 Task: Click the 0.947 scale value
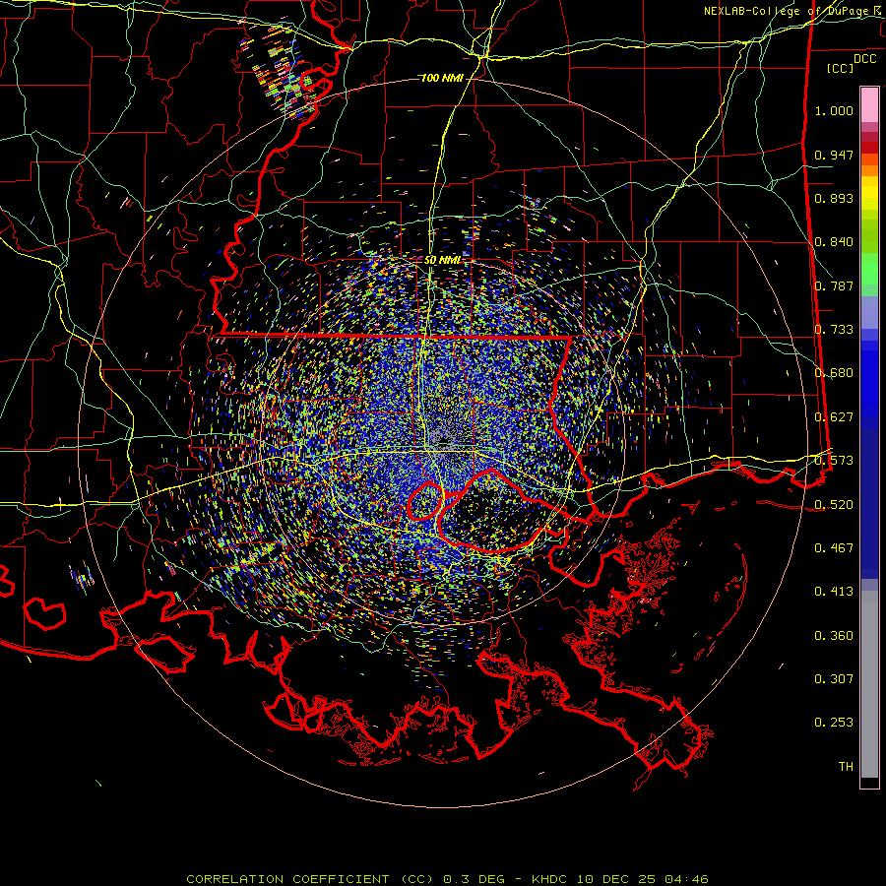click(834, 155)
